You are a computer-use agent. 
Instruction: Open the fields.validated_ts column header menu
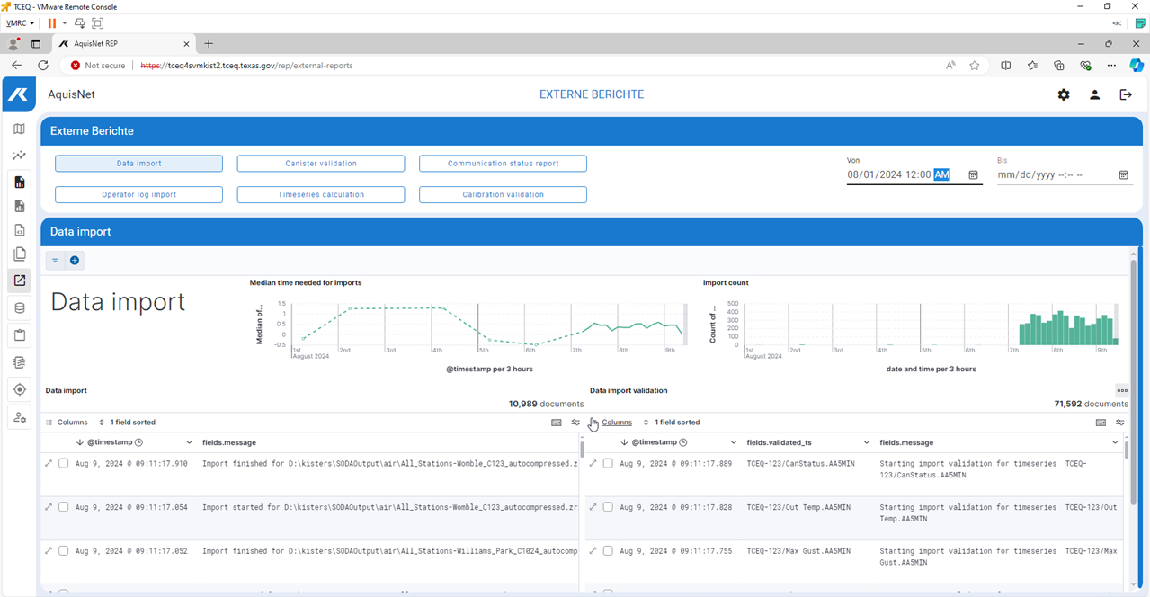[867, 442]
